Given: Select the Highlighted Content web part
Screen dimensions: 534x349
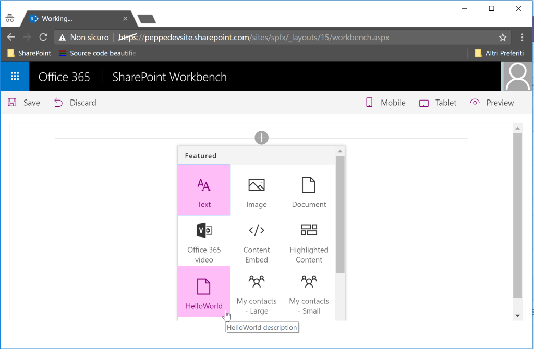Looking at the screenshot, I should point(309,241).
